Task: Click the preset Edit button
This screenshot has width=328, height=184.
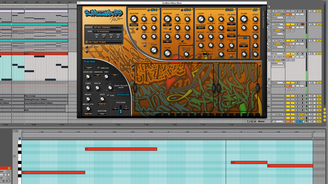Action: (96, 38)
